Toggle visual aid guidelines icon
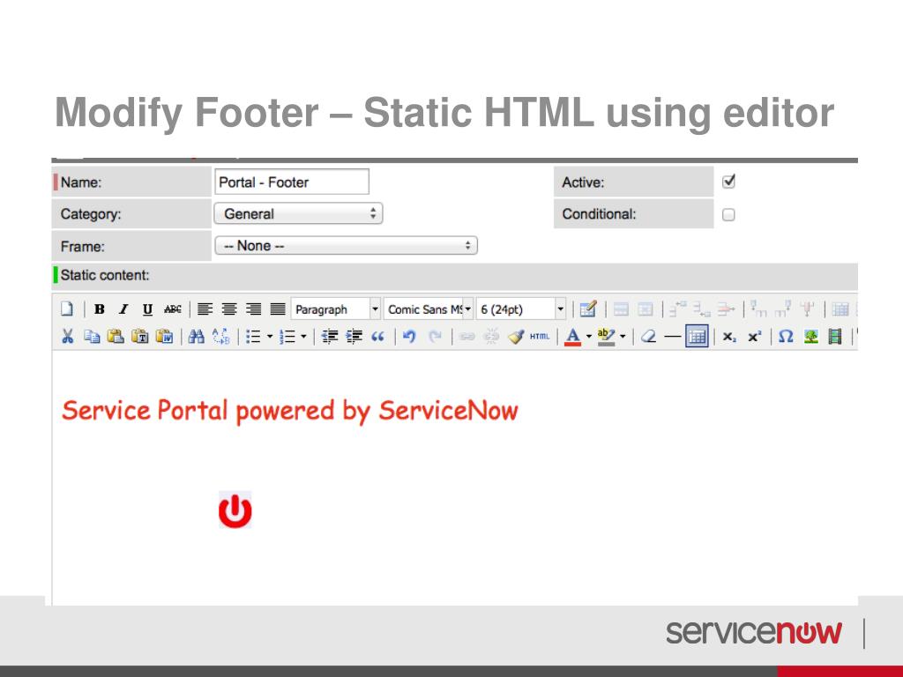Viewport: 903px width, 677px height. (x=697, y=336)
